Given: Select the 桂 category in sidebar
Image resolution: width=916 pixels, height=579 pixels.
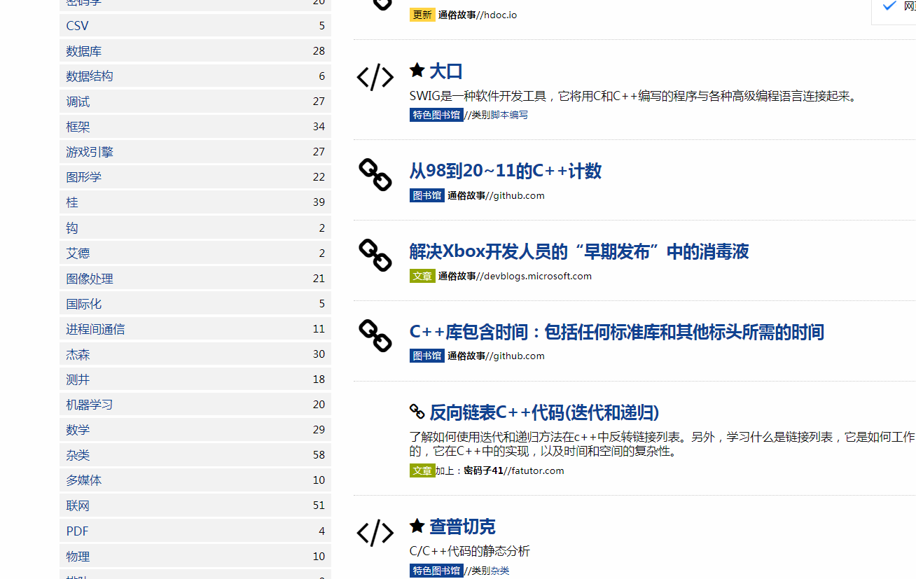Looking at the screenshot, I should pos(195,202).
